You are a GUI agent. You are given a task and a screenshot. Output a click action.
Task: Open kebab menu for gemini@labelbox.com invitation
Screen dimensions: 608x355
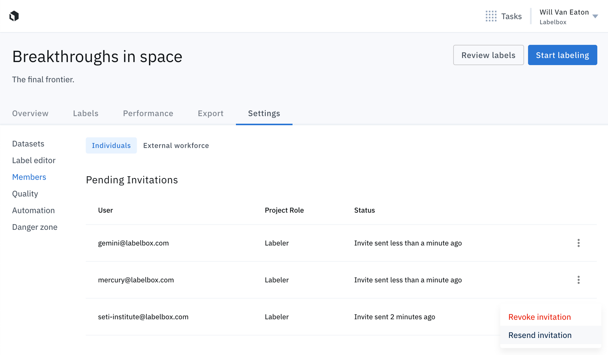[579, 243]
